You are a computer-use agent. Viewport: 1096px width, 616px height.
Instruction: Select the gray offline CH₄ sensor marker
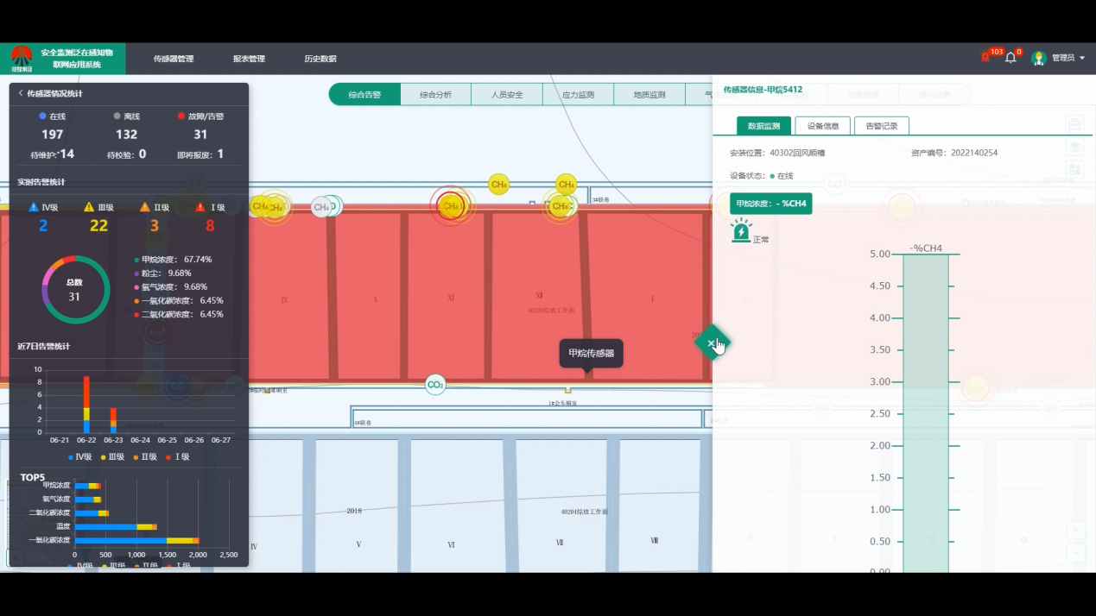[x=321, y=207]
